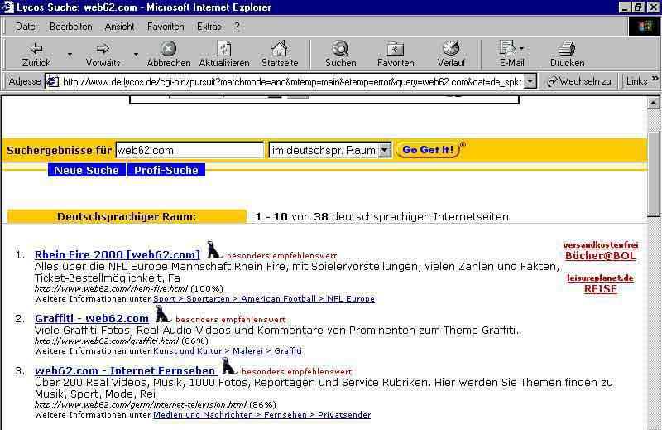Click the Windows logo throbber
The width and height of the screenshot is (662, 430).
(x=644, y=27)
